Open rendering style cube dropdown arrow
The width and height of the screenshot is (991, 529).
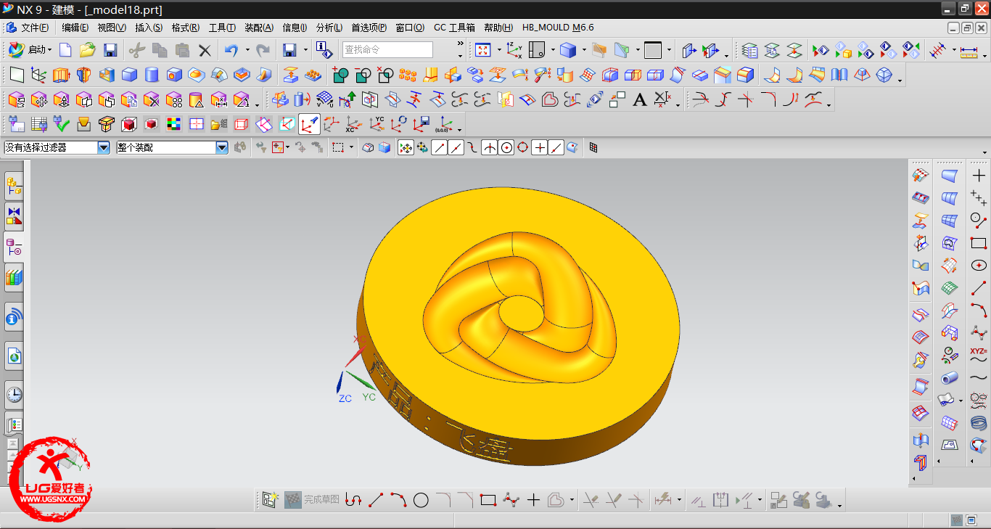coord(583,50)
